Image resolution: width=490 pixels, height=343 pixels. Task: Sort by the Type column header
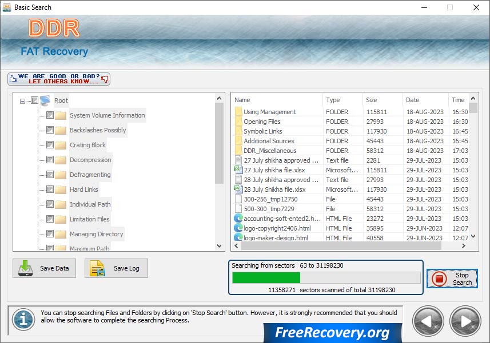click(343, 100)
